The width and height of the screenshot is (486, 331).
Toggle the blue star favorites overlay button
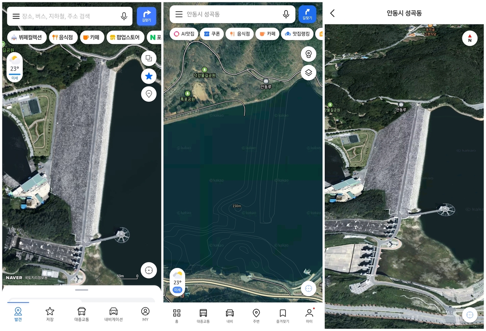pyautogui.click(x=149, y=76)
